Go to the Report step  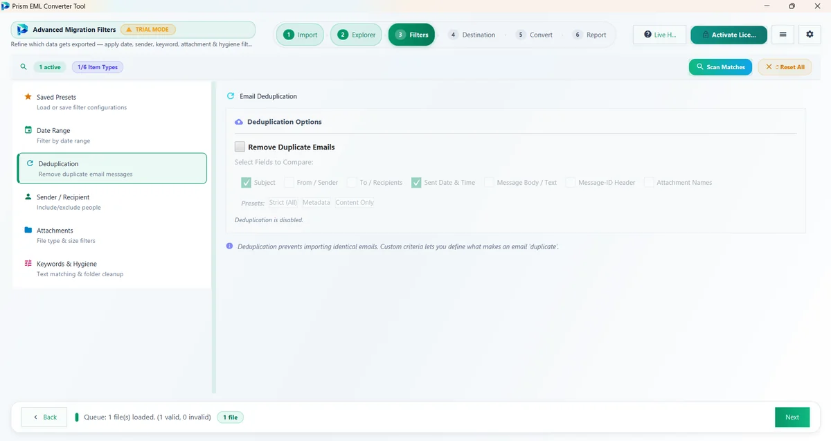589,35
